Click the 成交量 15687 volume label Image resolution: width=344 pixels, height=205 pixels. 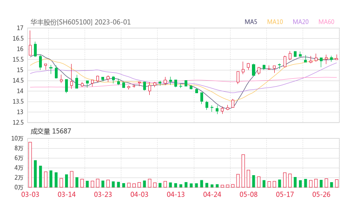click(x=51, y=131)
